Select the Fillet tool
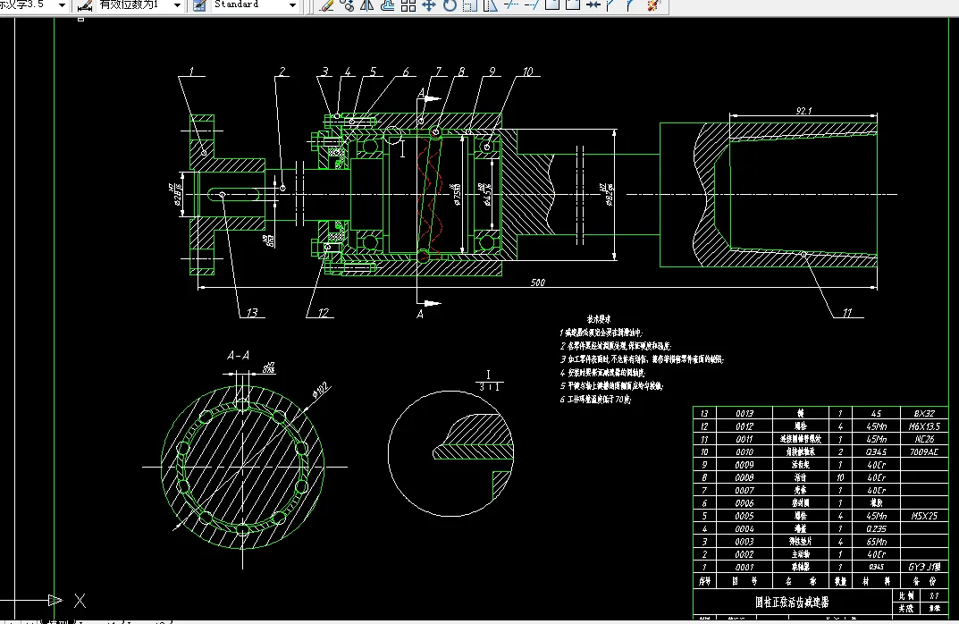Viewport: 959px width, 624px height. click(631, 4)
